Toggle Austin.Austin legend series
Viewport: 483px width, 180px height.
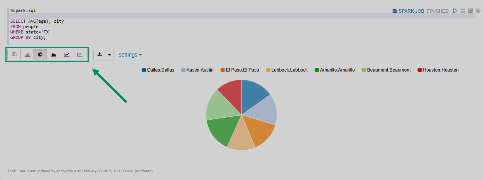point(199,70)
